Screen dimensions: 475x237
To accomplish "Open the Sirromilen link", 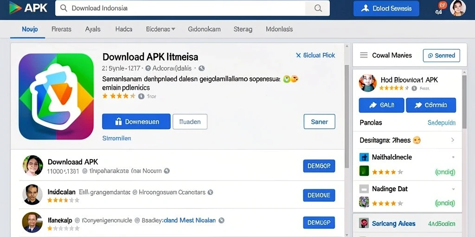I will tap(116, 138).
